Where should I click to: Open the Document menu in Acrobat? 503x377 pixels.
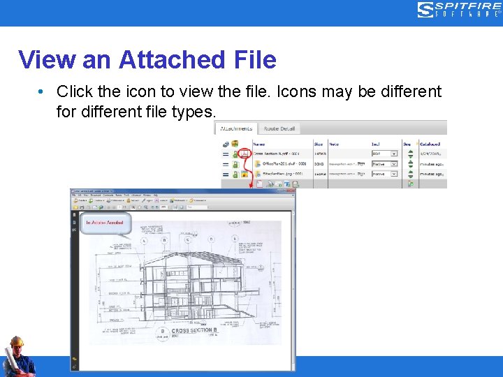click(96, 195)
